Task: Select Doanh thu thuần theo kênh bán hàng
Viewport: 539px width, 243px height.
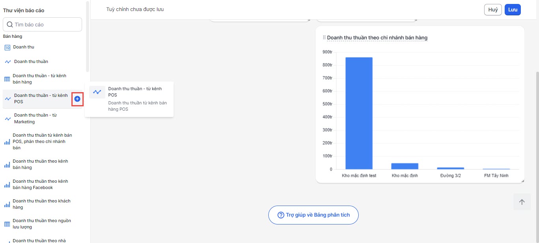Action: click(x=40, y=164)
